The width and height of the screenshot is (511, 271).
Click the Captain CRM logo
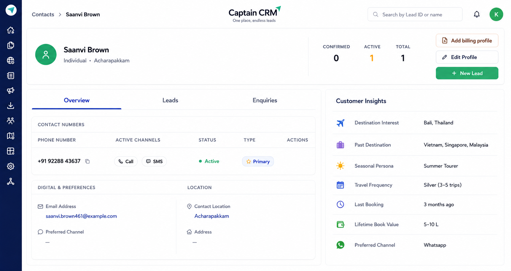[254, 14]
